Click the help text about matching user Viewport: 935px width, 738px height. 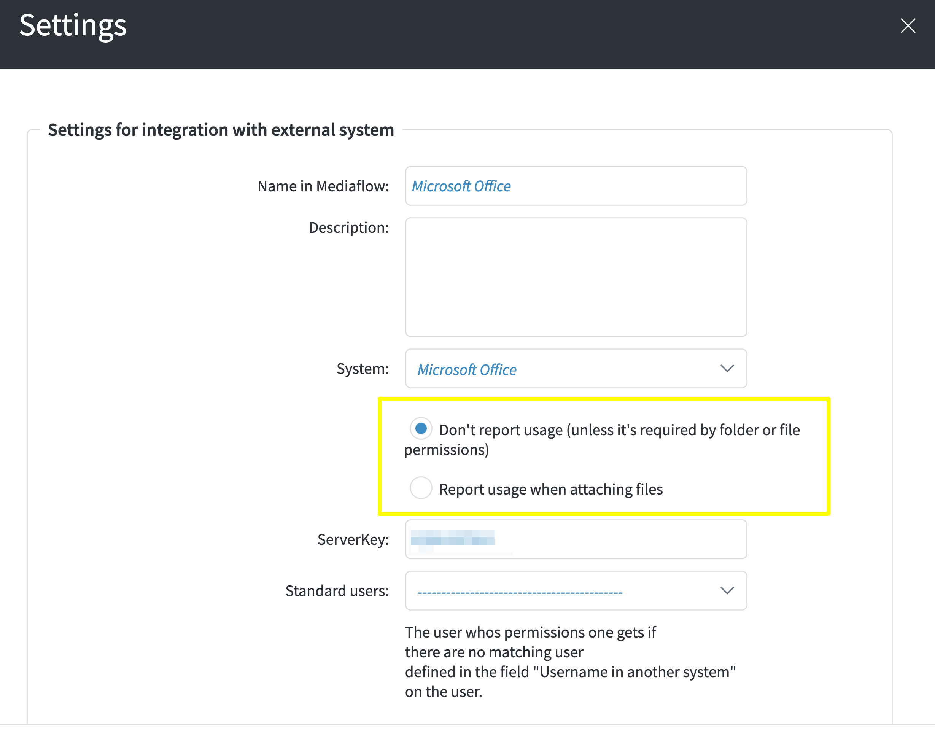[570, 662]
